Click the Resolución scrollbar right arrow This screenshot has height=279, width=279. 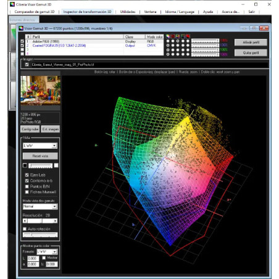pos(56,221)
